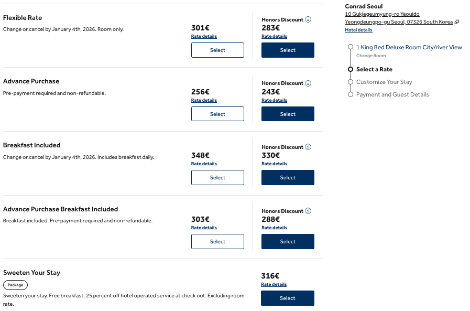Open Honors Discount info for Breakfast Included
470x311 pixels.
tap(308, 147)
